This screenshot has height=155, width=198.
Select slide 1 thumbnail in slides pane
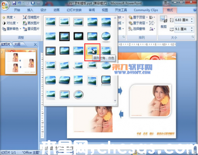(x=21, y=62)
